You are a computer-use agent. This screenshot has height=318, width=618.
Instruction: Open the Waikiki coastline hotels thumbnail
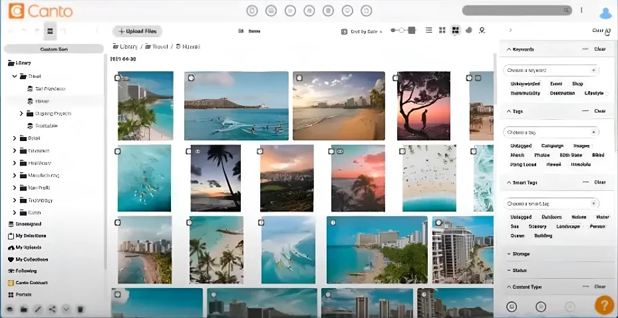point(377,250)
